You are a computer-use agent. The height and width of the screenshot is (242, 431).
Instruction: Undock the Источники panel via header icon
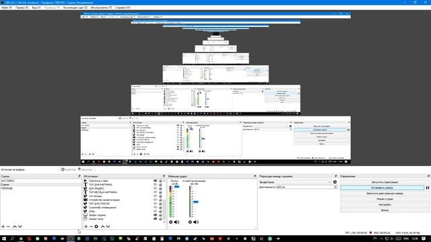click(164, 176)
